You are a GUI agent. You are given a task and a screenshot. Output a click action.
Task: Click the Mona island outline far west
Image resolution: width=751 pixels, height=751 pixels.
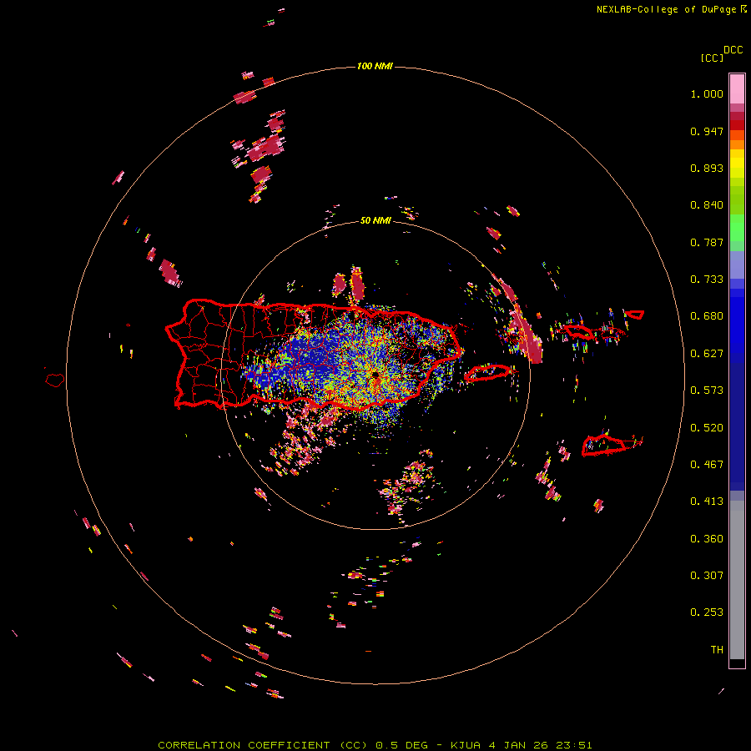point(55,380)
